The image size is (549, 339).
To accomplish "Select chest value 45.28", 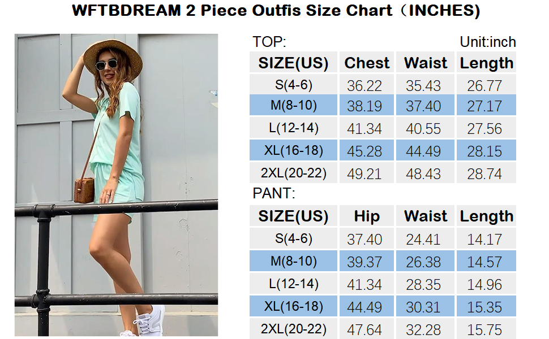I will pyautogui.click(x=364, y=151).
